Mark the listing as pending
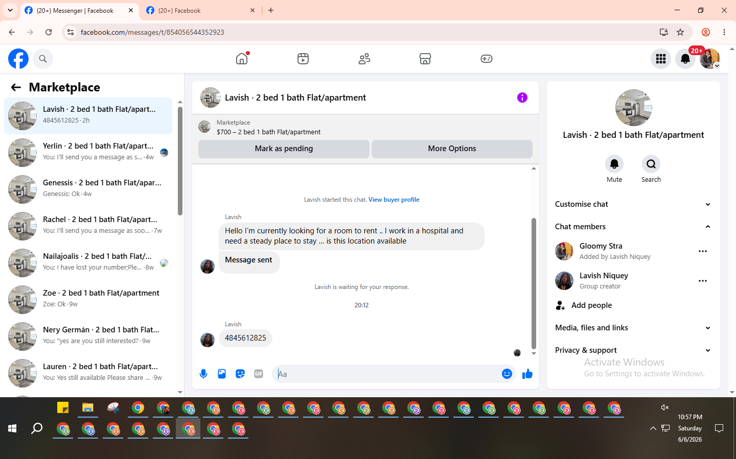Screen dimensions: 736x459 (284, 149)
